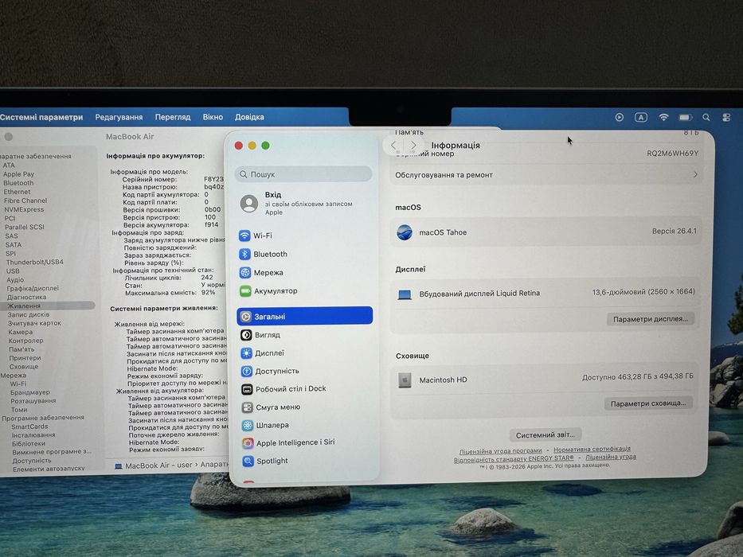Select SmartCards in System Report sidebar
This screenshot has width=743, height=557.
29,427
